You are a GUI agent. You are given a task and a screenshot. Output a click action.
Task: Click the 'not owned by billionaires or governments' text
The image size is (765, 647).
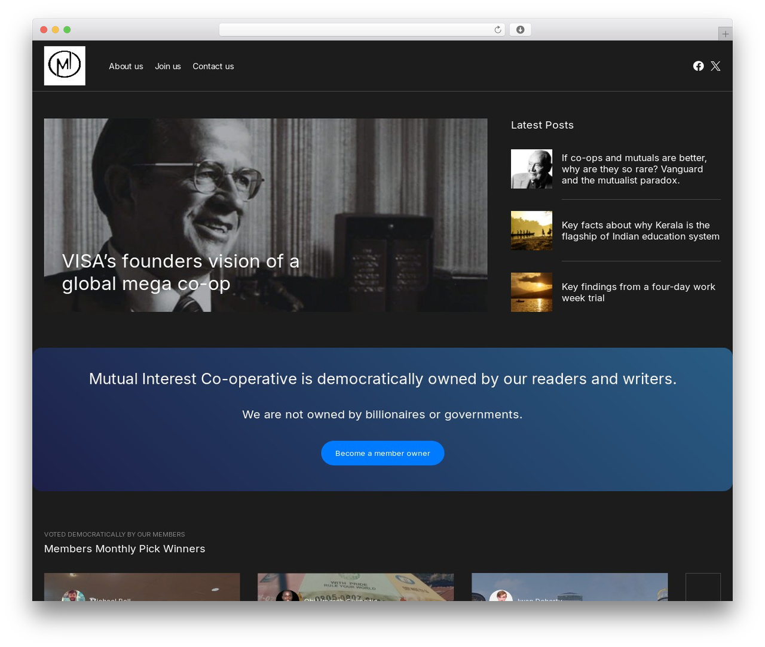click(382, 414)
